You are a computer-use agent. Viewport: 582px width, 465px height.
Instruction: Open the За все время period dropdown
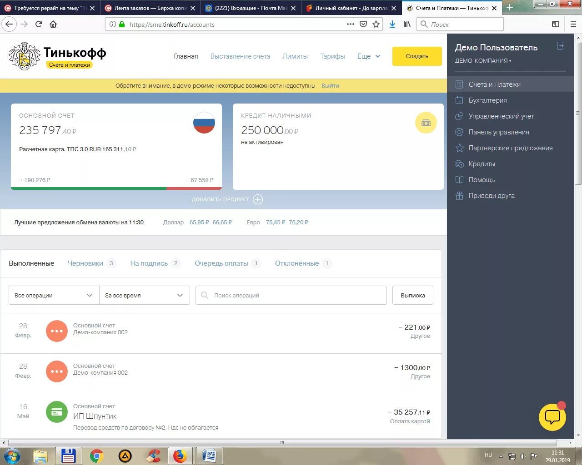pyautogui.click(x=145, y=295)
